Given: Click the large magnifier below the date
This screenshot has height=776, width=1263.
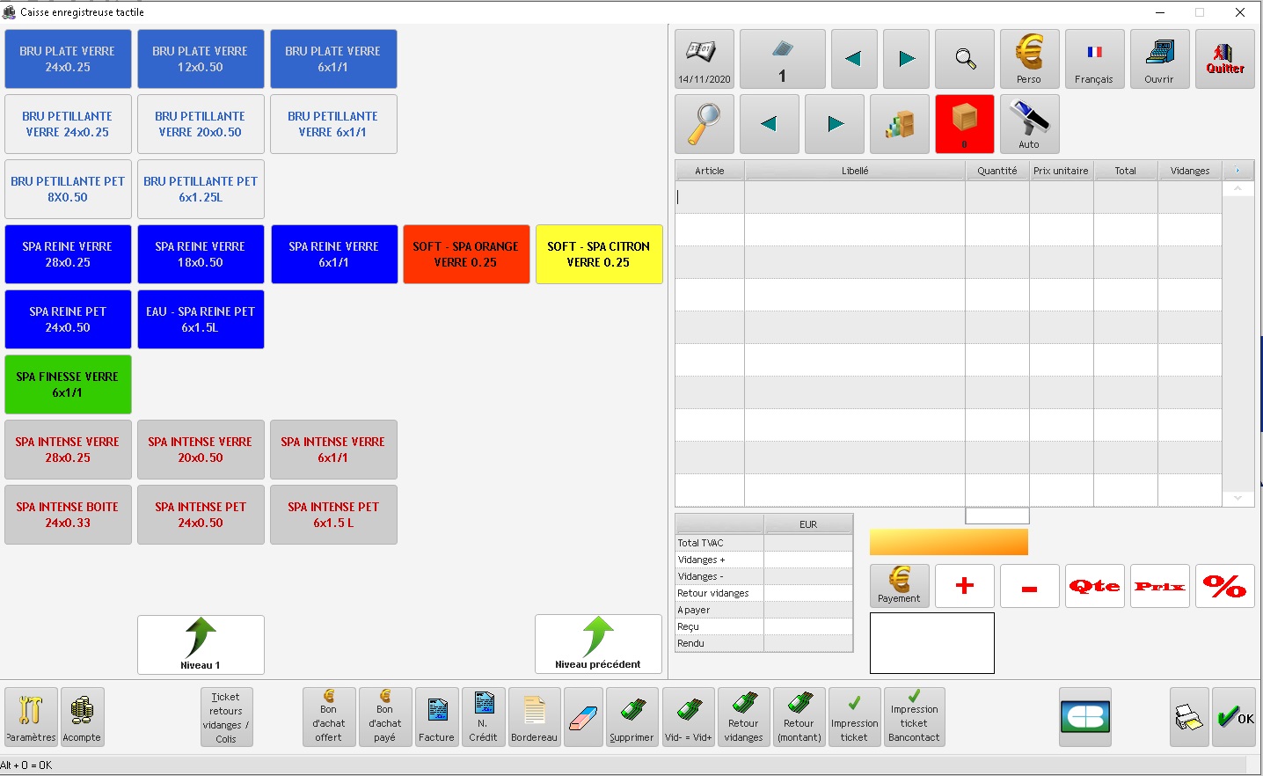Looking at the screenshot, I should pyautogui.click(x=705, y=124).
